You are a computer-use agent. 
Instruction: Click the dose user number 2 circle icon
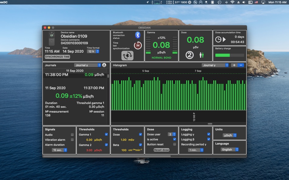coord(190,55)
